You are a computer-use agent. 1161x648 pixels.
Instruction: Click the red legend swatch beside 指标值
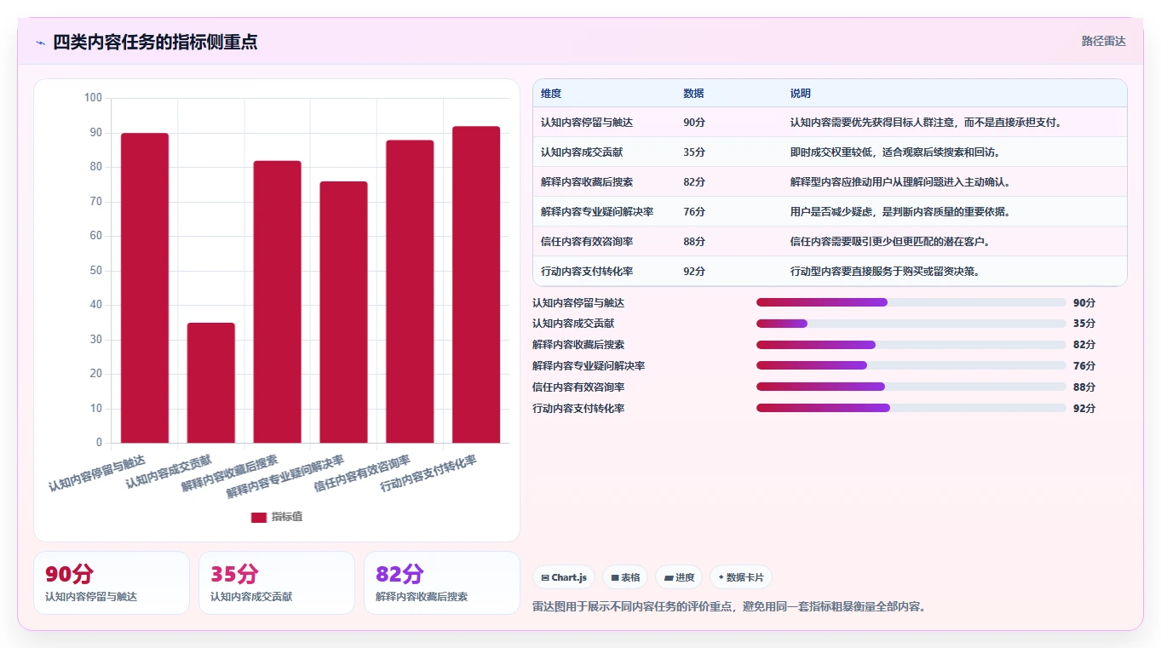click(x=259, y=517)
